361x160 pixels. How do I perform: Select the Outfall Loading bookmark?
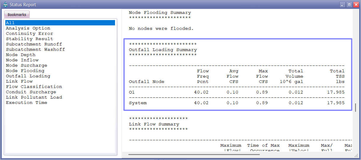tap(28, 76)
